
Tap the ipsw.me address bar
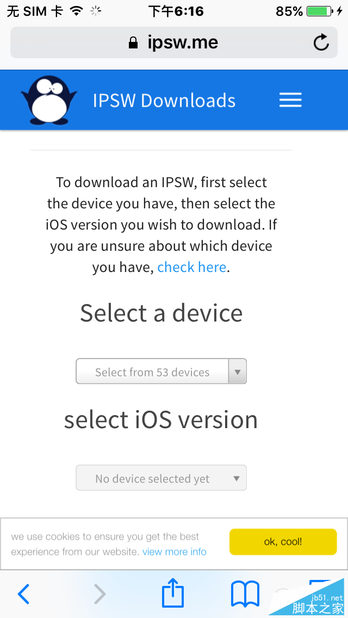coord(174,42)
